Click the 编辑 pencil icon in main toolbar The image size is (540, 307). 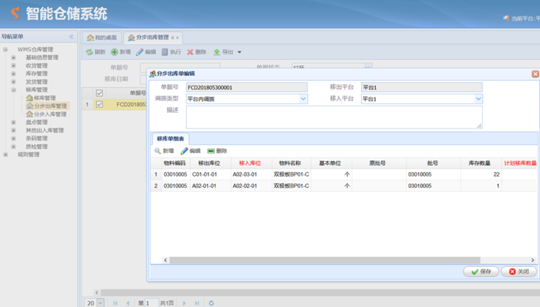[140, 52]
